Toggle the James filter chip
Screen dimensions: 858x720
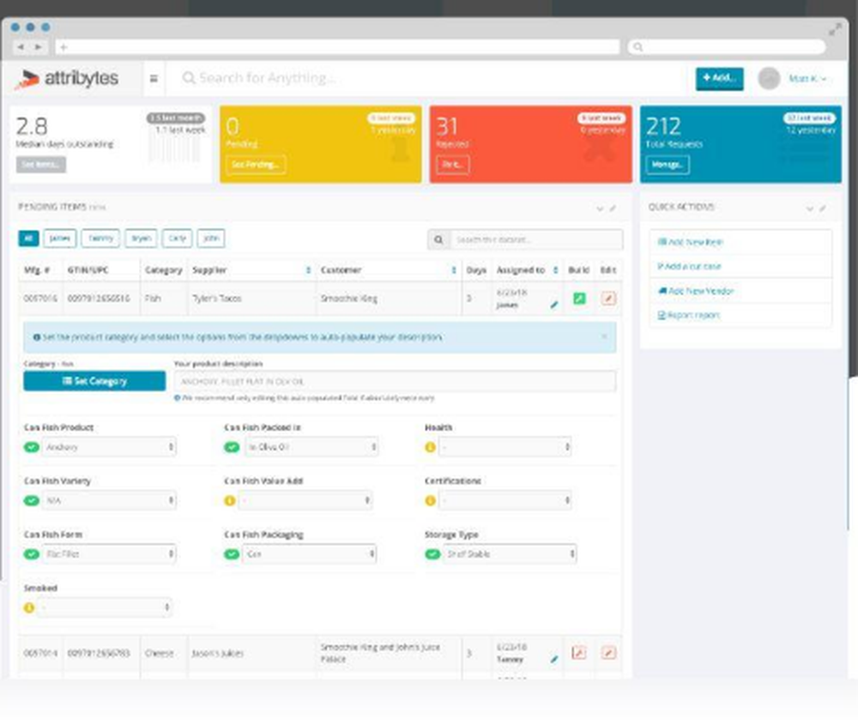coord(58,239)
